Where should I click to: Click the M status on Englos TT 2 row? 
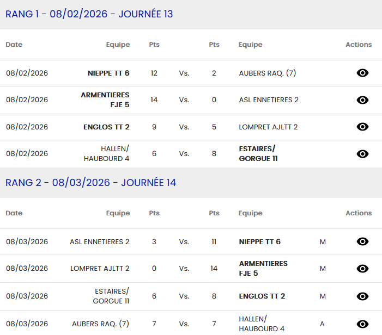[323, 296]
